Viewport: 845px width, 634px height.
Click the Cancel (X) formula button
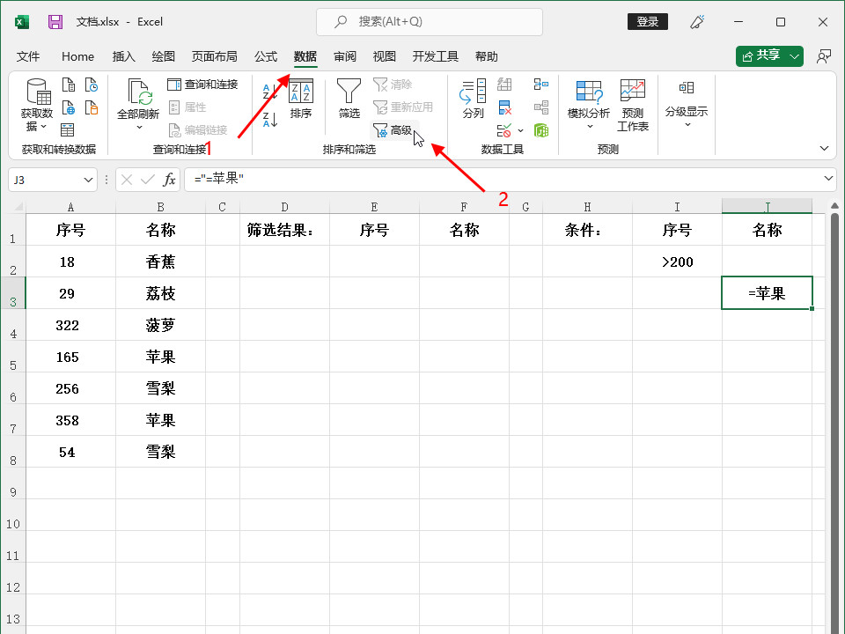(127, 180)
